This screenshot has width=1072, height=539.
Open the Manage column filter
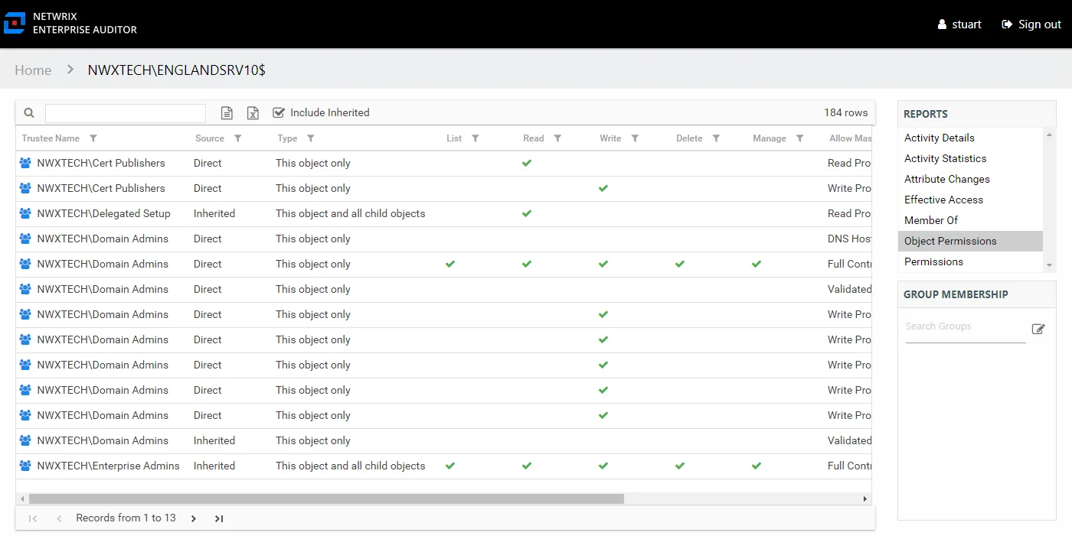(x=799, y=138)
